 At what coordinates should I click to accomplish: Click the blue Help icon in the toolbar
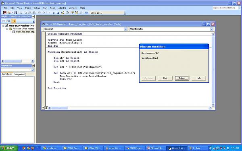click(x=86, y=12)
